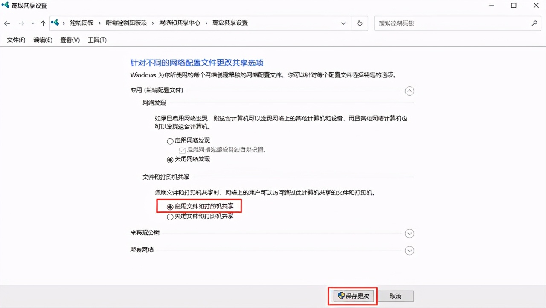
Task: Click the shield icon on 保存更改 button
Action: (341, 296)
